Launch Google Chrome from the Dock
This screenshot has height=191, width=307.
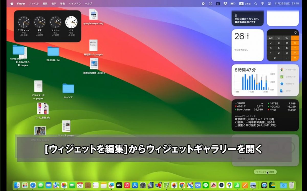point(182,185)
